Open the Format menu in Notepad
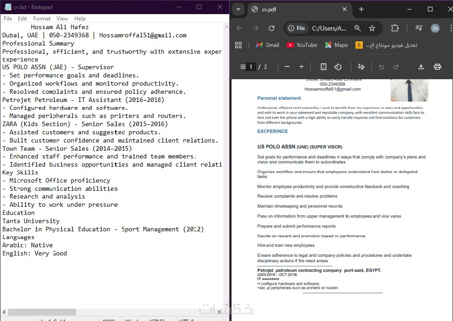 pos(41,19)
